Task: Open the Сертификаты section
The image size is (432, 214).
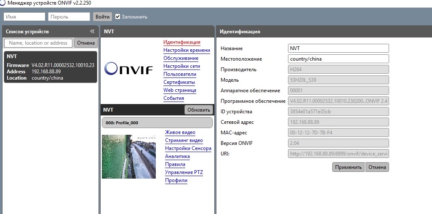Action: coord(179,82)
